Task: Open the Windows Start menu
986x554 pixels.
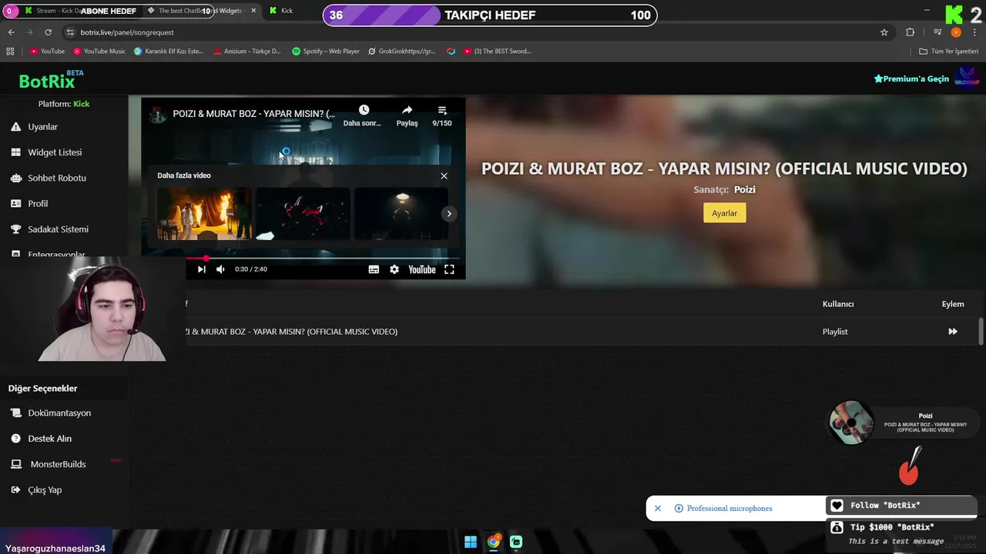Action: click(471, 542)
